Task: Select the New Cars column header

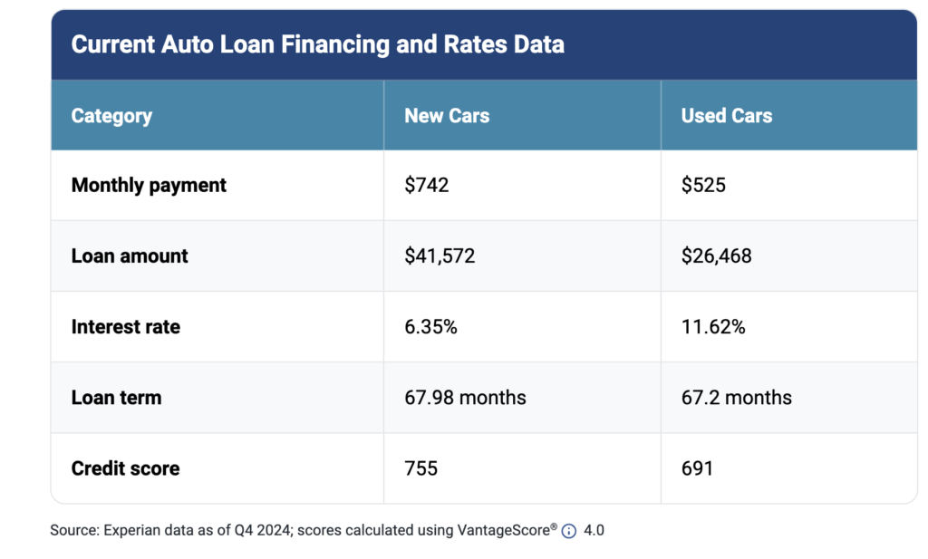Action: point(447,116)
